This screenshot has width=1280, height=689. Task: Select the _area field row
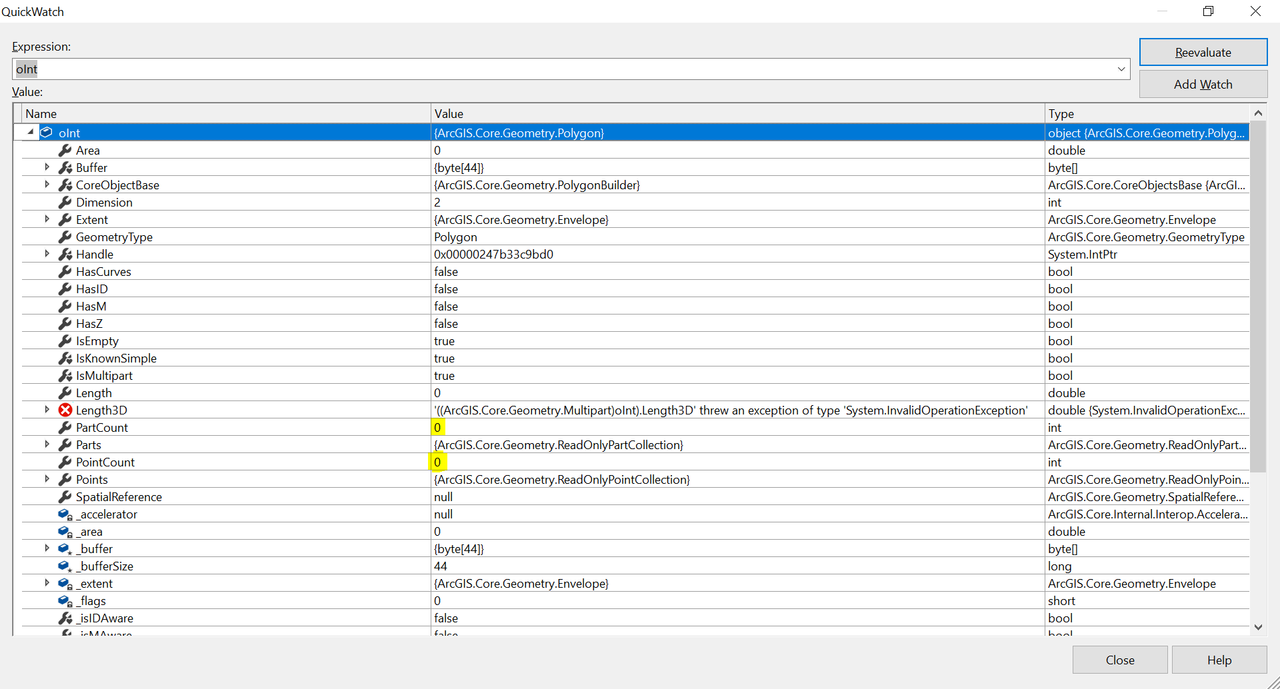(636, 532)
